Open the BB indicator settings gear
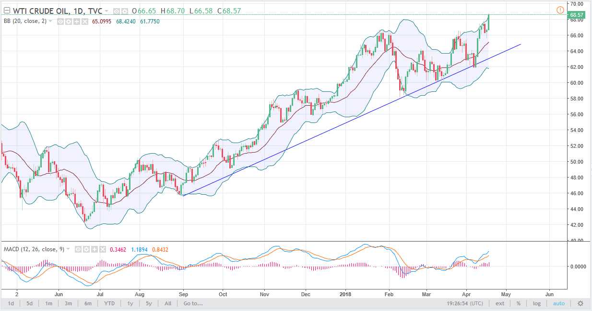 (x=67, y=21)
